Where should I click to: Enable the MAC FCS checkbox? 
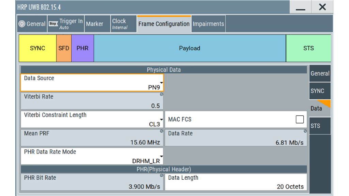pyautogui.click(x=300, y=119)
